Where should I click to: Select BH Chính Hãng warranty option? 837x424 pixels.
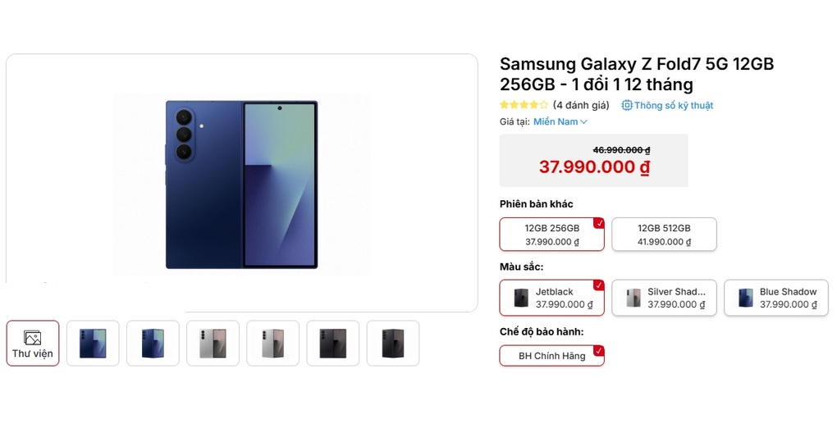point(551,356)
